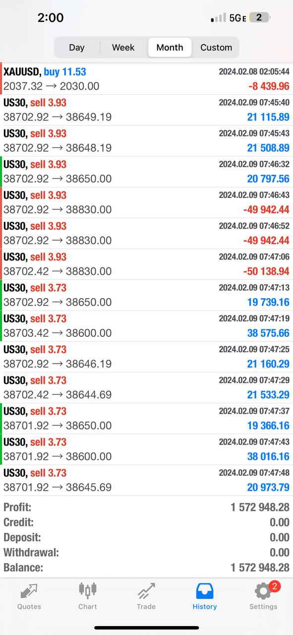Open the Trade icon in bottom bar
This screenshot has width=293, height=635.
point(146,590)
